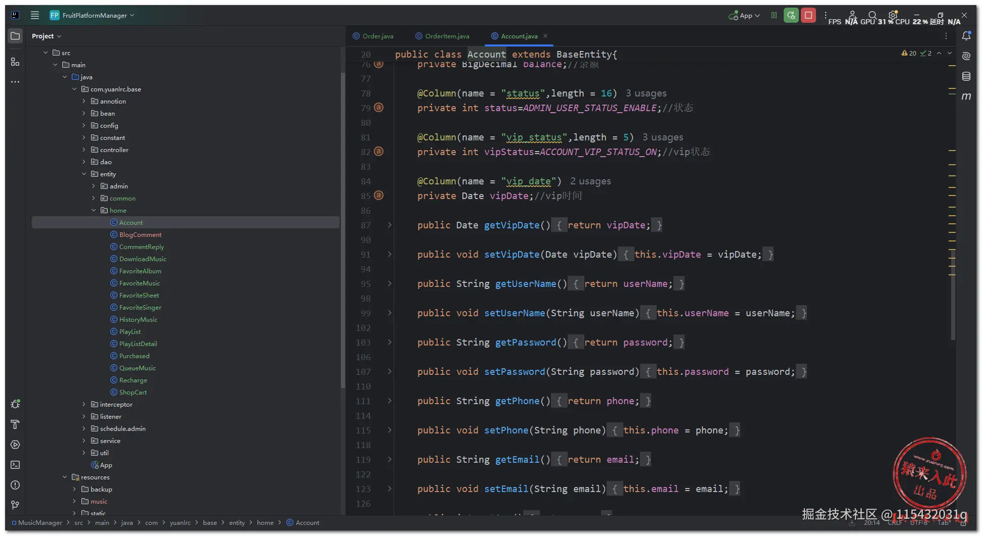Click the gutter annotation icon on line 85
This screenshot has width=982, height=536.
(378, 196)
